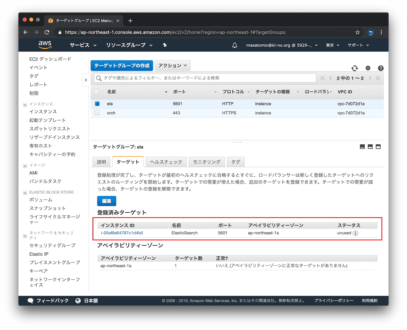
Task: Open the notifications bell icon
Action: [234, 45]
